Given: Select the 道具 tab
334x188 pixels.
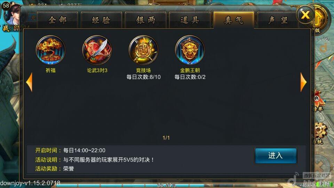Looking at the screenshot, I should (190, 20).
